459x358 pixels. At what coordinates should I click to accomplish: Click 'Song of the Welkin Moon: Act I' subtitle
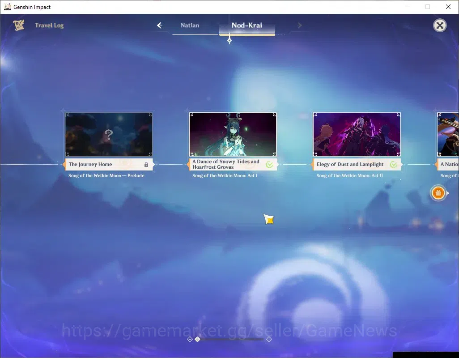225,175
